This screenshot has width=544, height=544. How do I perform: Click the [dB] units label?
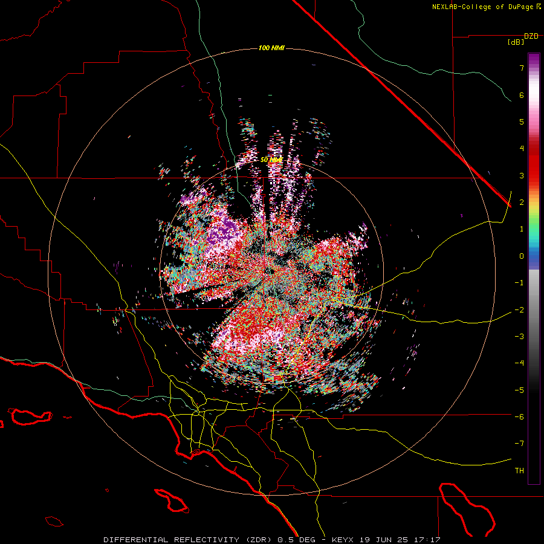point(516,42)
